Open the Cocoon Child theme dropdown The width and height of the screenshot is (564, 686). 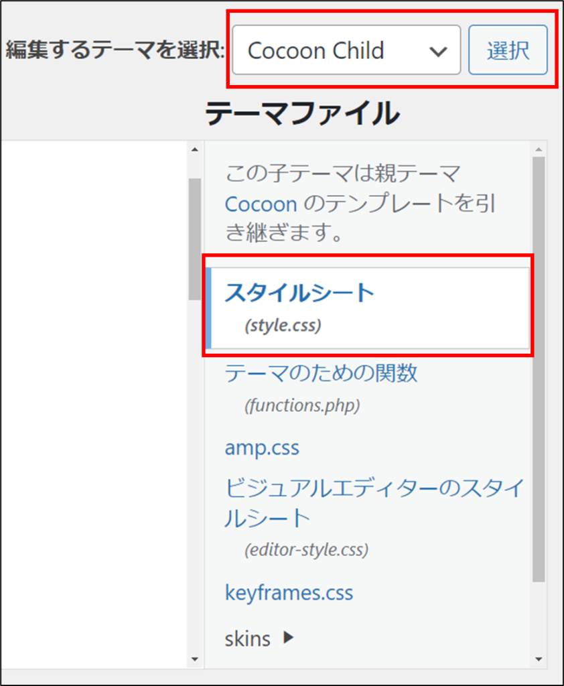tap(346, 50)
